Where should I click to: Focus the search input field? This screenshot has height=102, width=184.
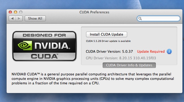(x=158, y=18)
